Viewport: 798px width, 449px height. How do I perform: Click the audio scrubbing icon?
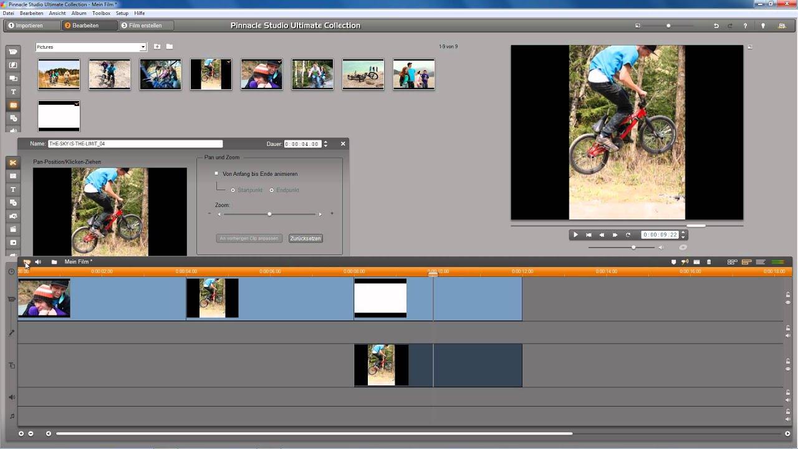click(685, 262)
